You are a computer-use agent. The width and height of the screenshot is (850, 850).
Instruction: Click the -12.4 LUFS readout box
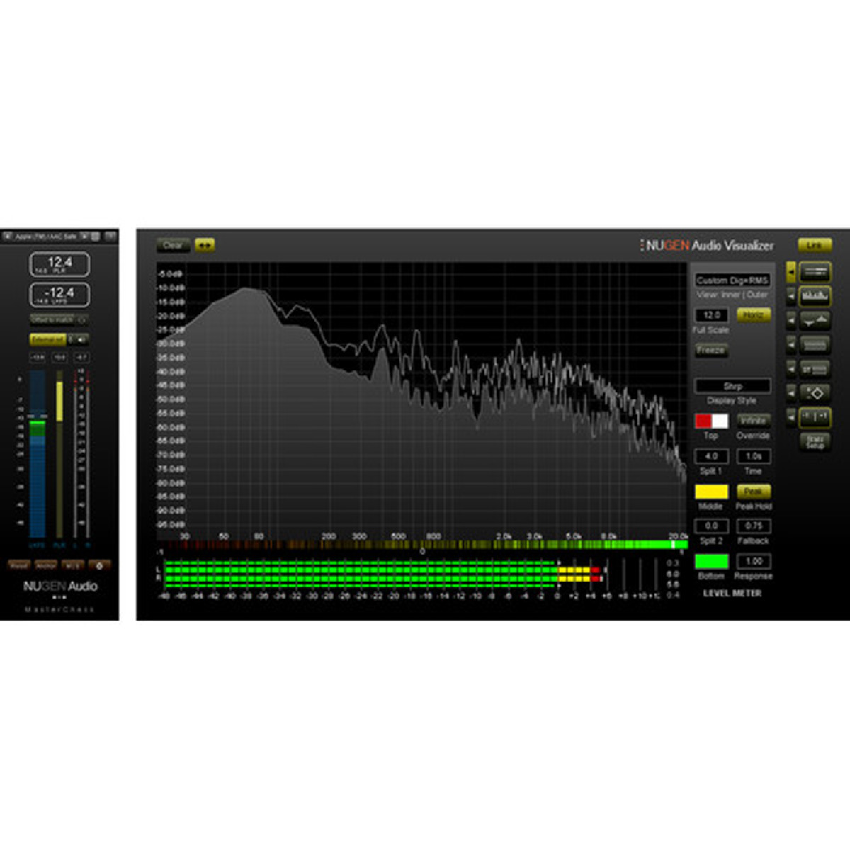click(x=59, y=295)
